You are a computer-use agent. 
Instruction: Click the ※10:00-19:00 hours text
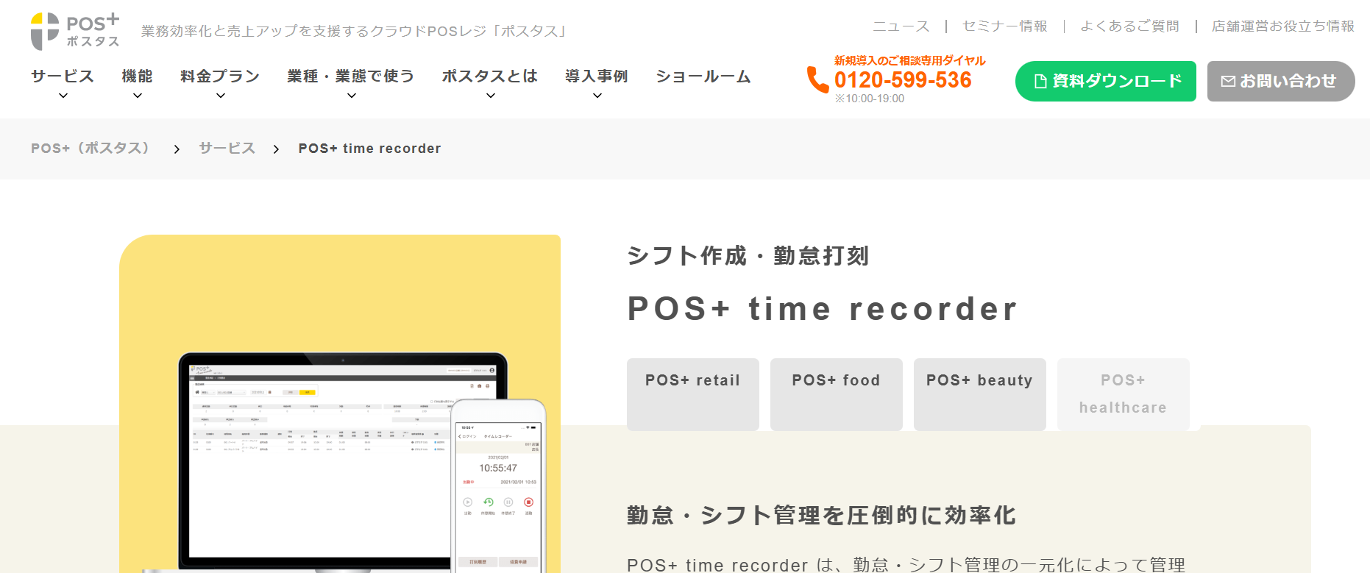[x=870, y=99]
